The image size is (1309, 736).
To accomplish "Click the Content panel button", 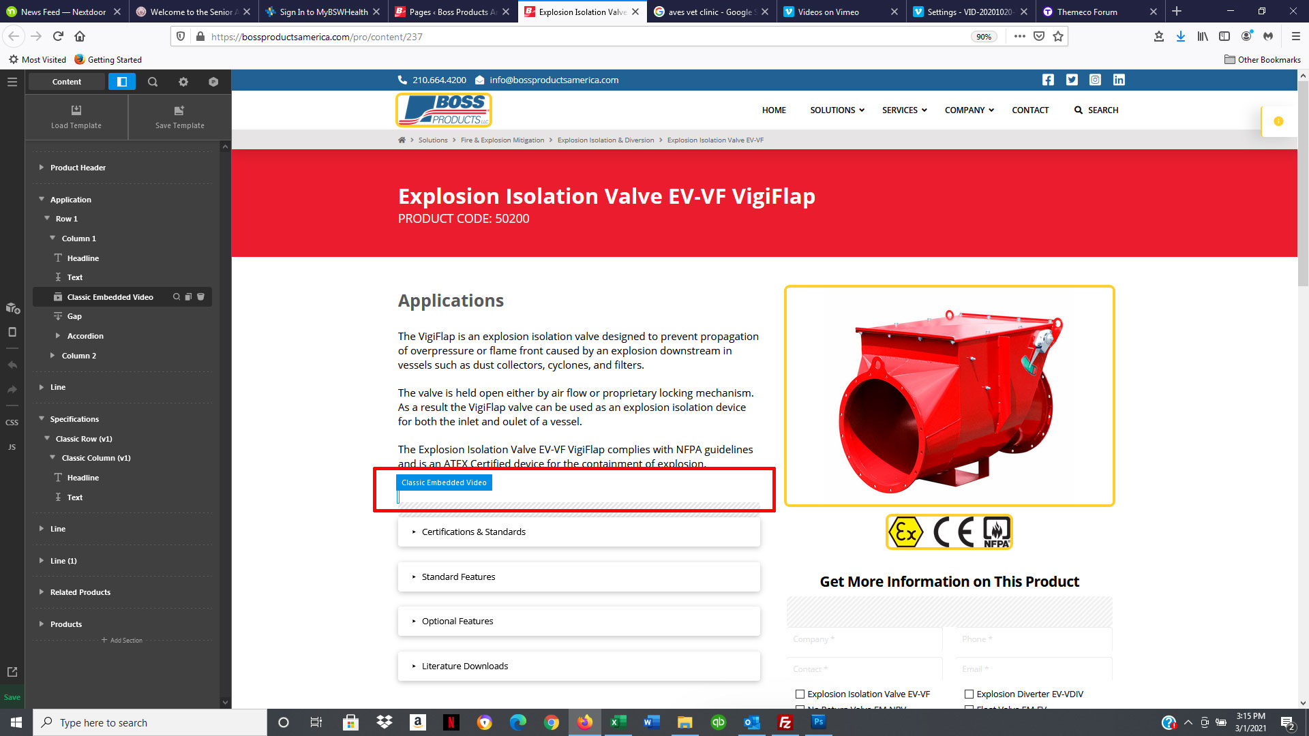I will (x=67, y=82).
